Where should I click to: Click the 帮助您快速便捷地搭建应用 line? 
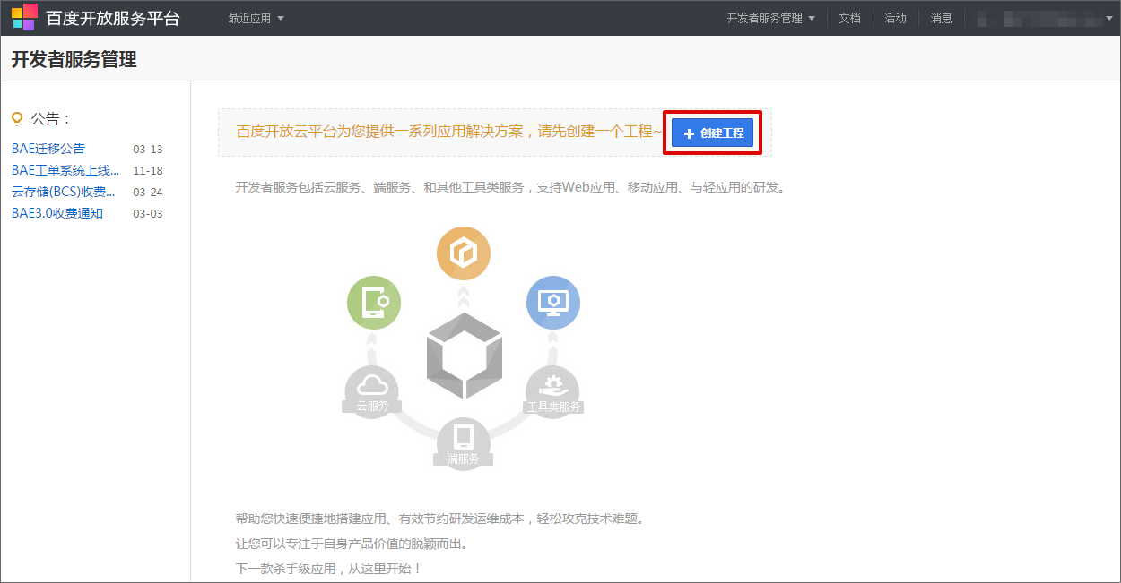click(x=439, y=519)
